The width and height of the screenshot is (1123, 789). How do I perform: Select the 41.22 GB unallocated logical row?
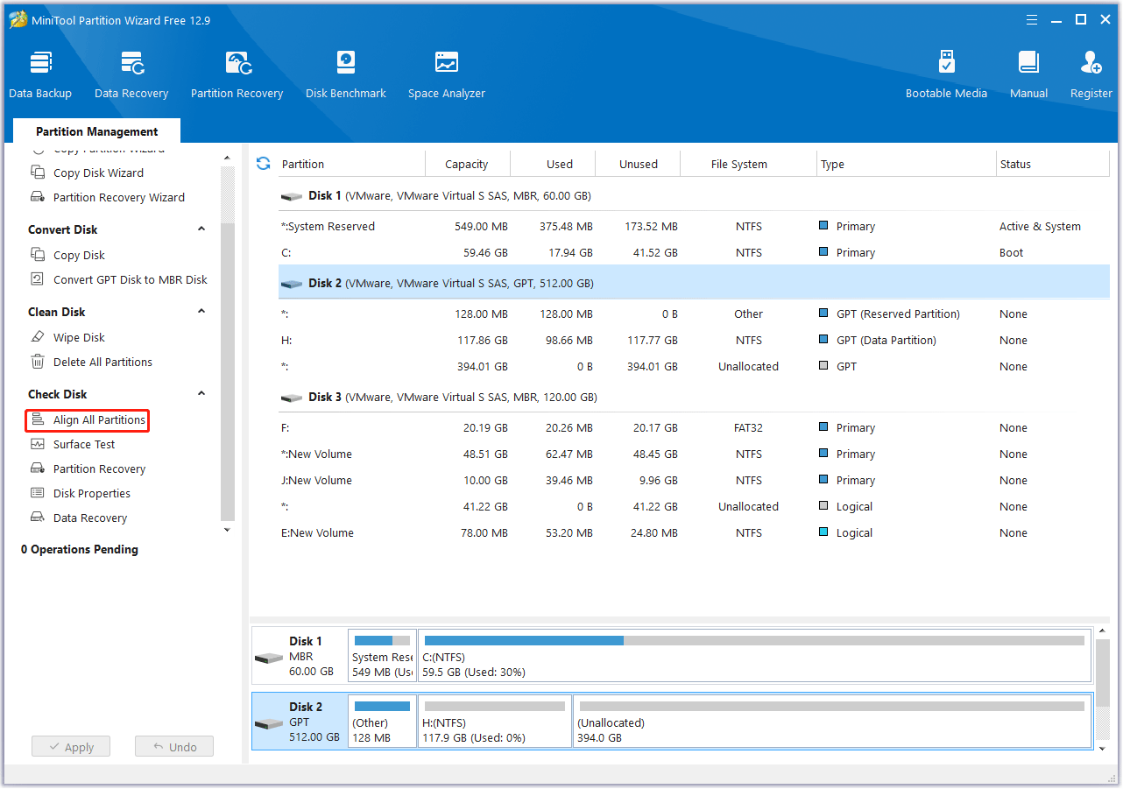click(694, 506)
